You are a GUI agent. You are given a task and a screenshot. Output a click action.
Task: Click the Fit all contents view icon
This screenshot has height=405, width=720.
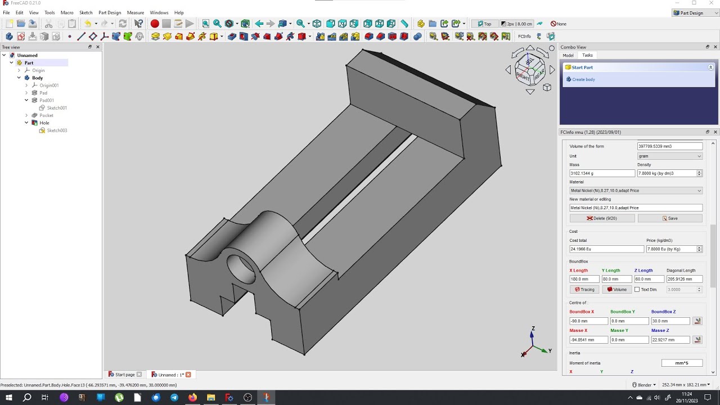coord(206,24)
